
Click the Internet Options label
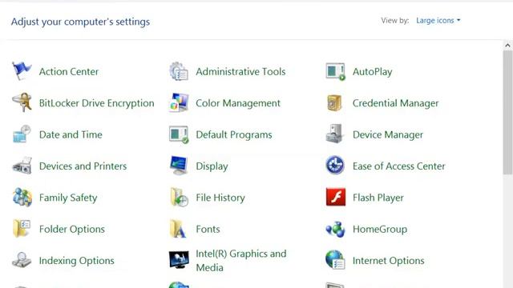point(388,261)
